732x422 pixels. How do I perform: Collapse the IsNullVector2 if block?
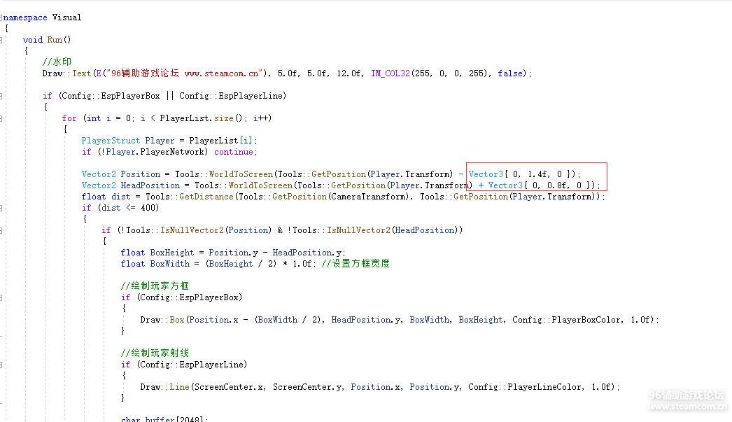coord(2,230)
